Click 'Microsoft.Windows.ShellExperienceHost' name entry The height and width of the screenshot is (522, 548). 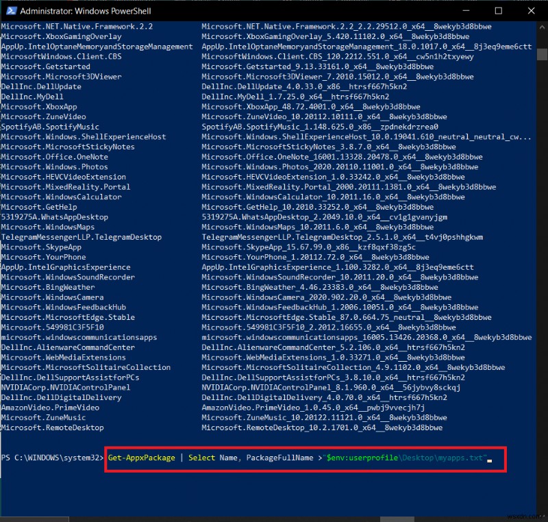(84, 136)
